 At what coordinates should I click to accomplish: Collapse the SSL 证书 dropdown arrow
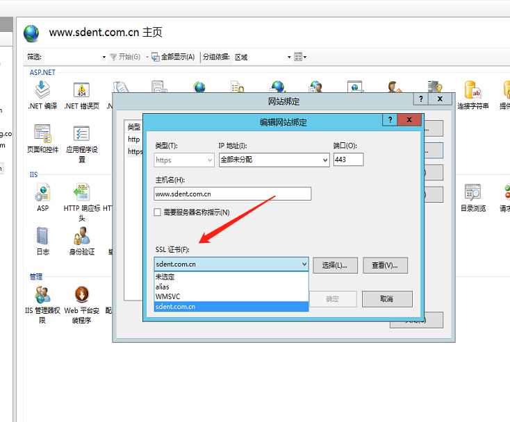click(304, 264)
